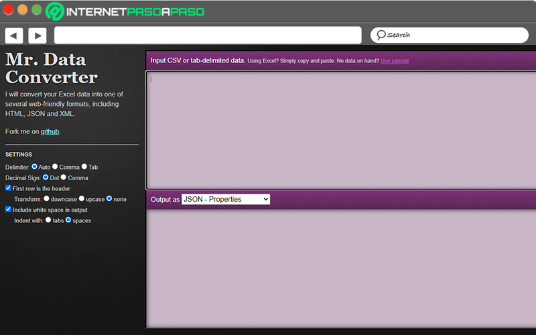536x335 pixels.
Task: Click the 'Delimiter:' label
Action: click(17, 167)
